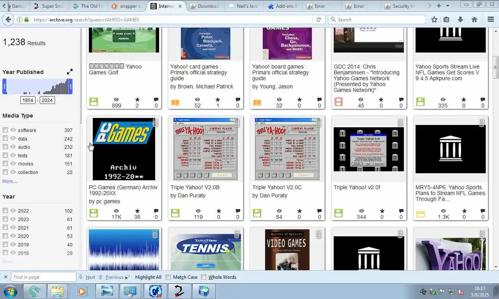
Task: Open the Triple Yahoo! v2.0f item link
Action: click(357, 187)
